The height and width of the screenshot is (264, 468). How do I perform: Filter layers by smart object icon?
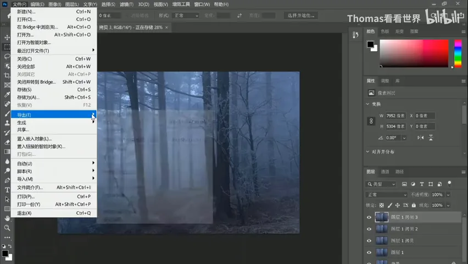coord(439,184)
